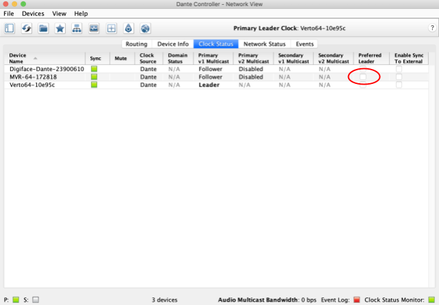Switch to the Routing tab

click(x=136, y=44)
